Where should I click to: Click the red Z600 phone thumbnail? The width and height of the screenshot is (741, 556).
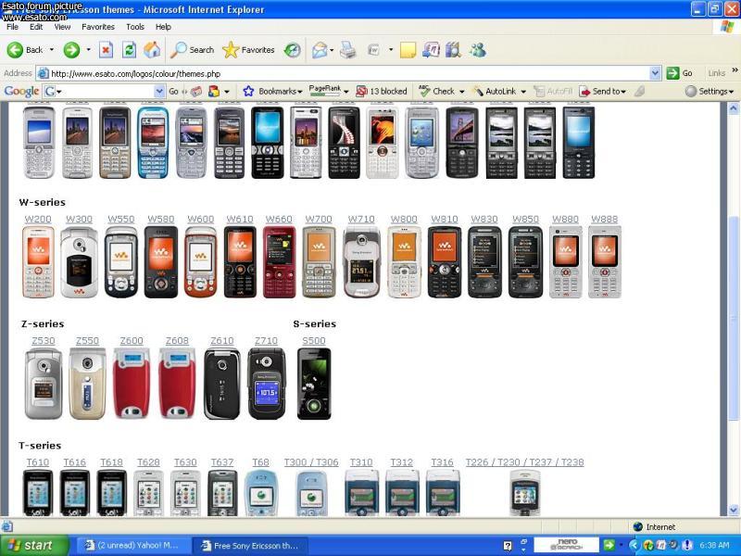132,384
